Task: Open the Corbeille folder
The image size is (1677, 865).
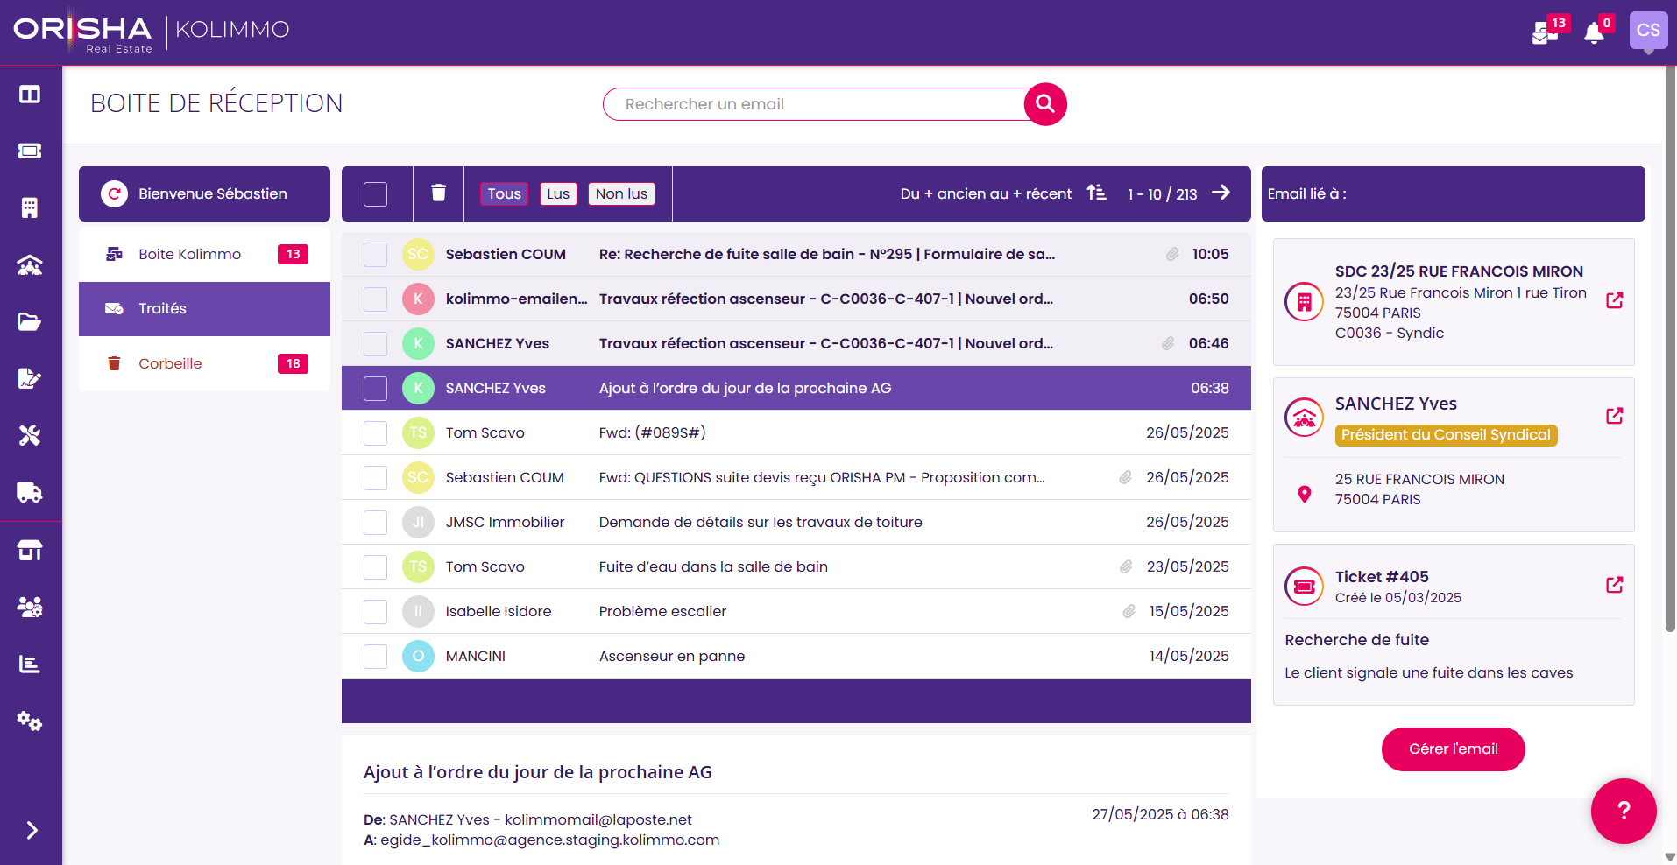Action: click(x=204, y=363)
